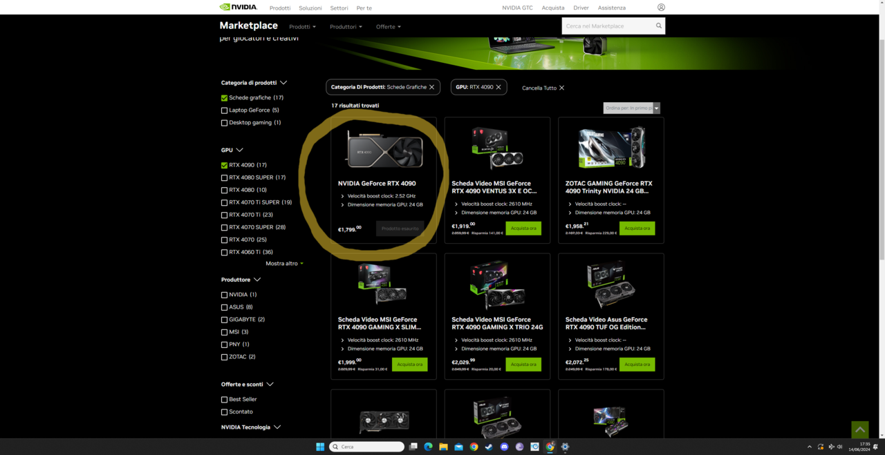The height and width of the screenshot is (455, 885).
Task: Collapse the Categoria di prodotti section
Action: pyautogui.click(x=283, y=83)
